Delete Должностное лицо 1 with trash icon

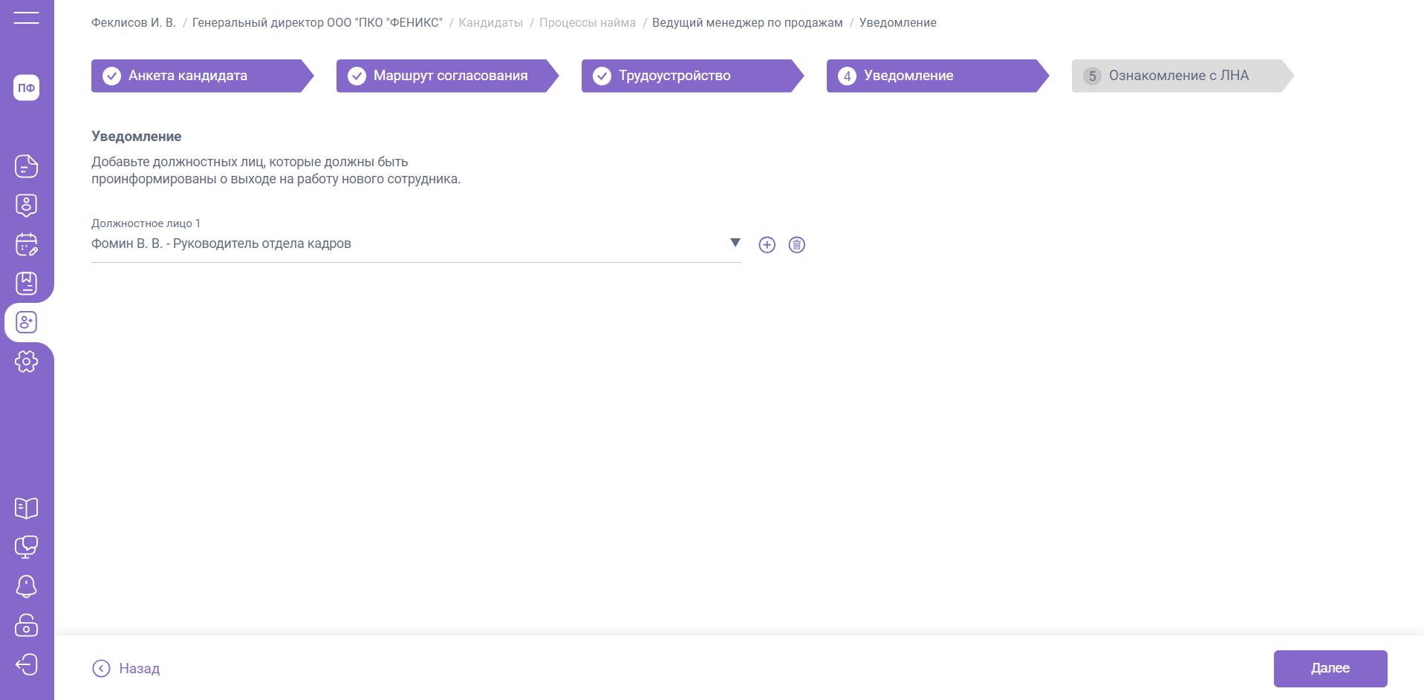(x=796, y=245)
